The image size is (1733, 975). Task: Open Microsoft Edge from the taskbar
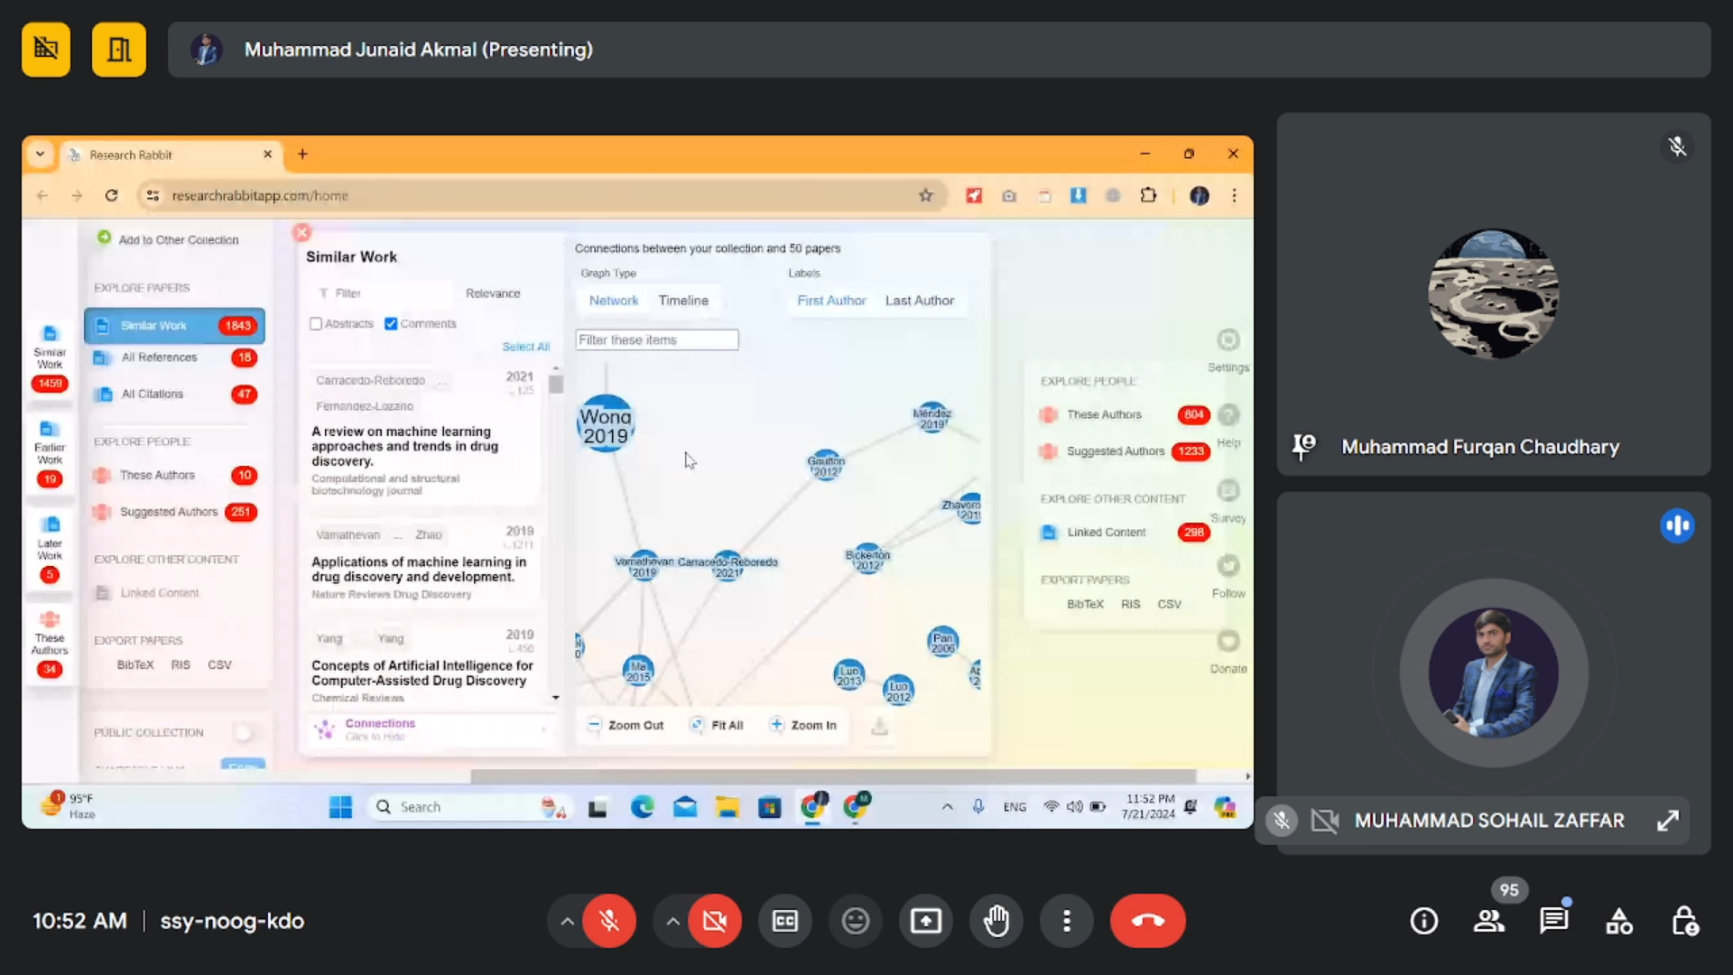[x=642, y=807]
